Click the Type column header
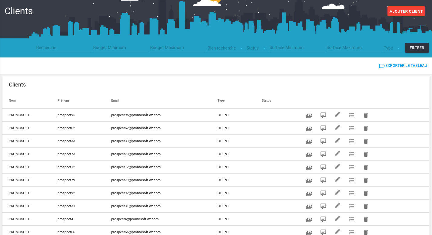The width and height of the screenshot is (432, 235). pos(221,100)
